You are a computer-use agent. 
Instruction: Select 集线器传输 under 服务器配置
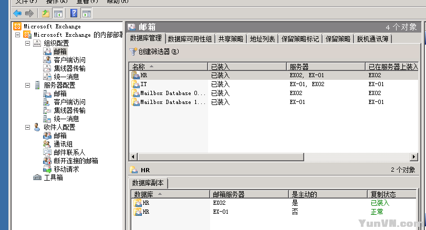(69, 110)
